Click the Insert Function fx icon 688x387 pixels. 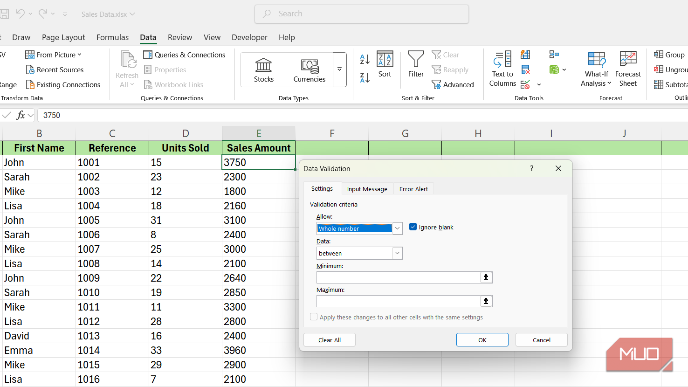tap(21, 115)
